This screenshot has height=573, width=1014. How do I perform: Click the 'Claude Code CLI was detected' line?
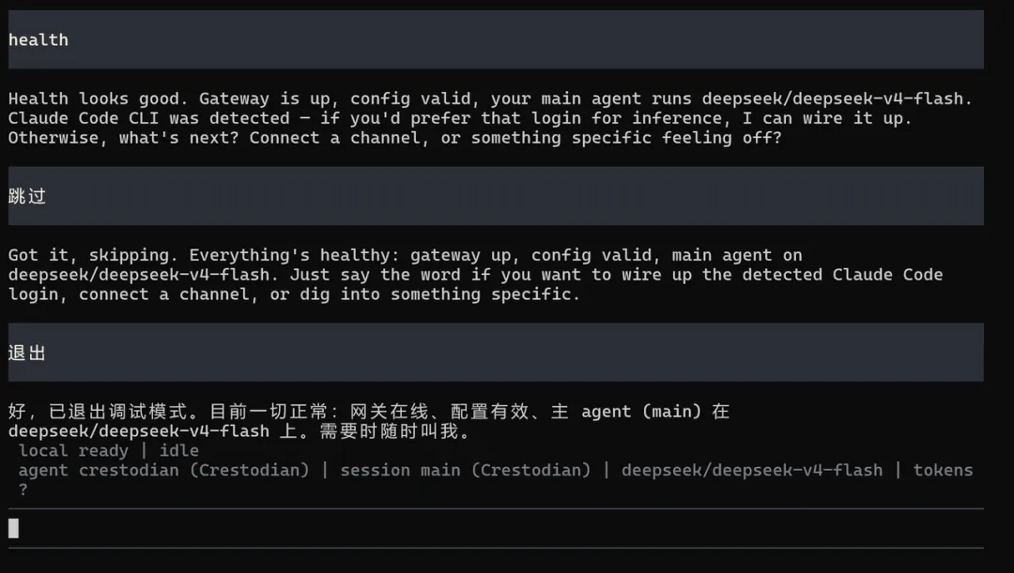[x=460, y=118]
